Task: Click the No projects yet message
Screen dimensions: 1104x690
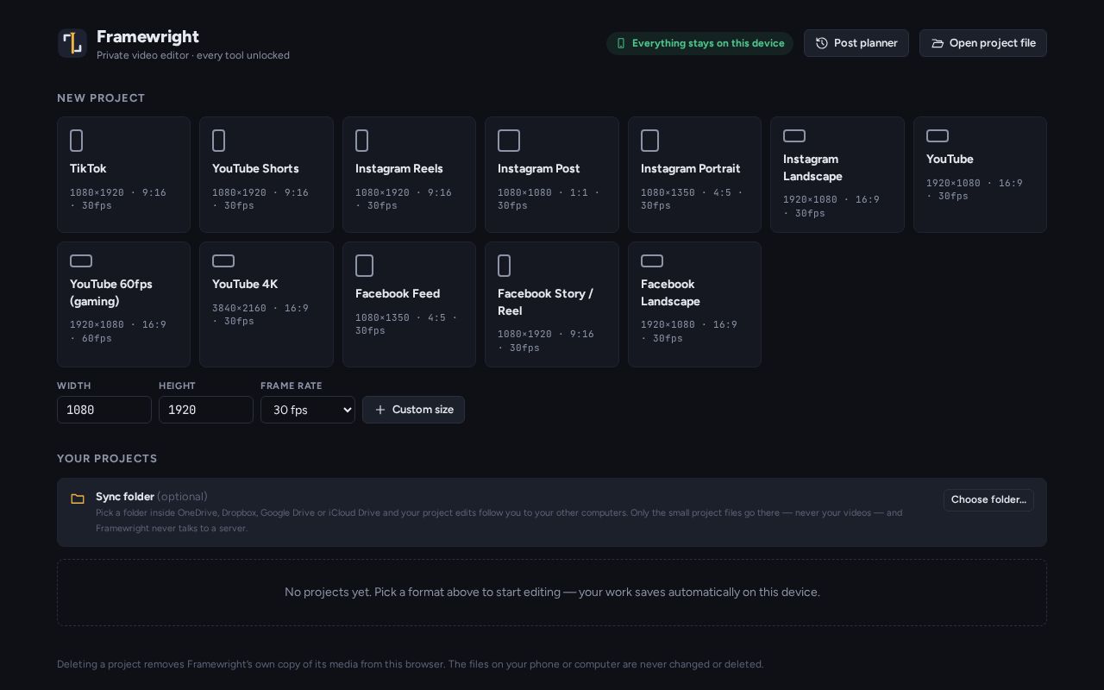Action: [x=552, y=593]
